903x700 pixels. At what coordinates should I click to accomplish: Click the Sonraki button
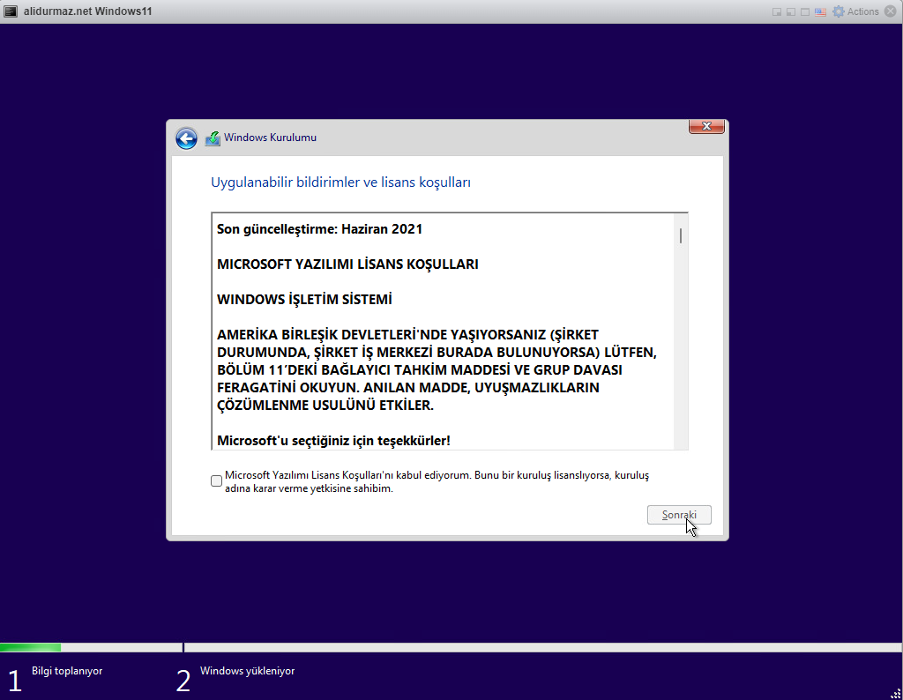679,514
